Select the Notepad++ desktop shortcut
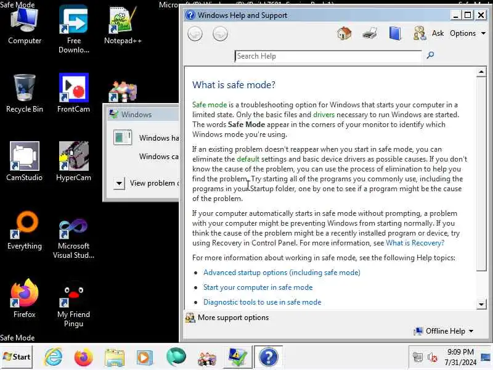493x370 pixels. coord(123,26)
